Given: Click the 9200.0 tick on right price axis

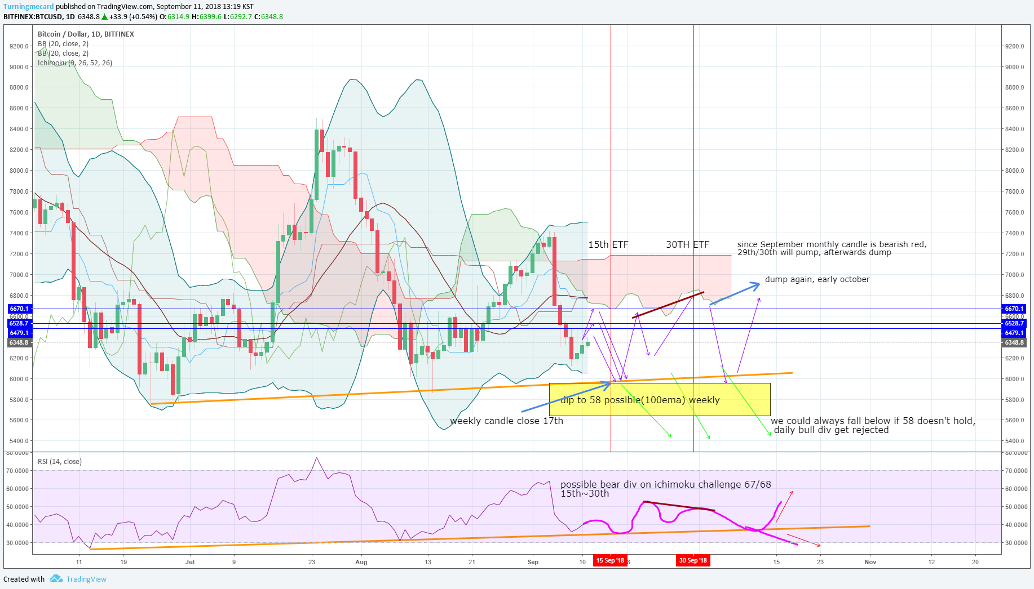Looking at the screenshot, I should point(1014,46).
